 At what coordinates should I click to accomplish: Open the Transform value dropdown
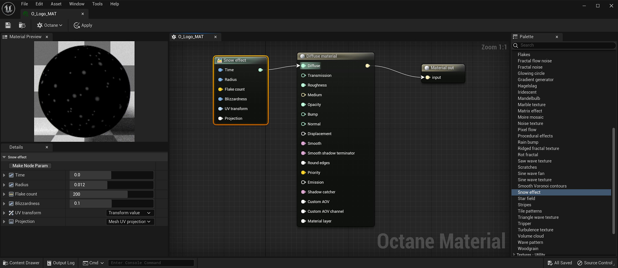coord(130,213)
